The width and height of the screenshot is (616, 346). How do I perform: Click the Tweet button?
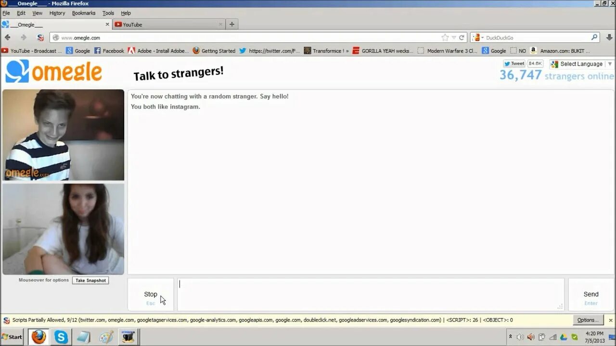pos(514,63)
